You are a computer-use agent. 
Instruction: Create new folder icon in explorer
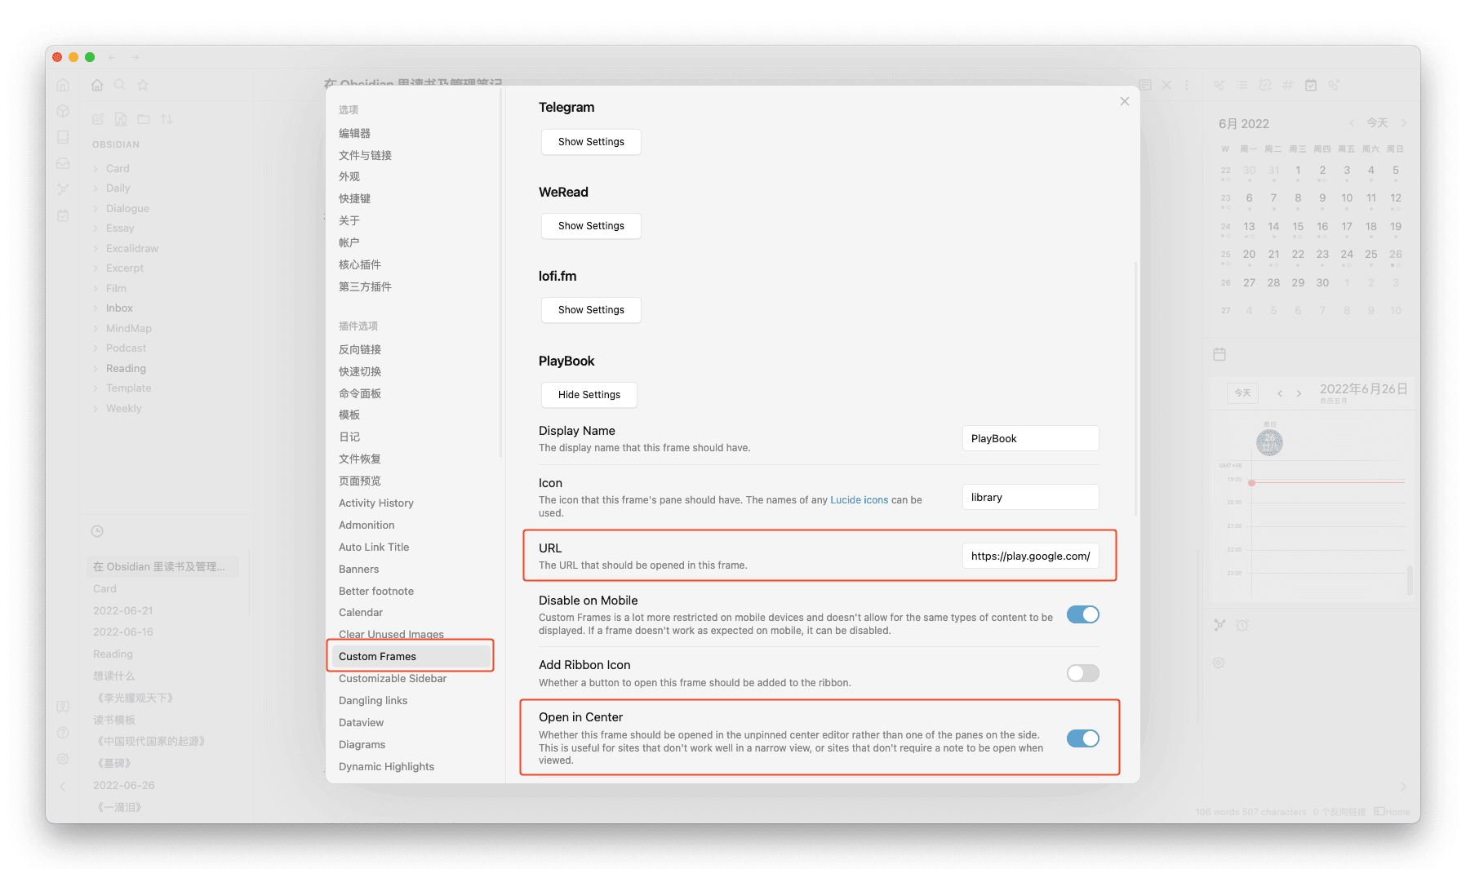point(144,119)
